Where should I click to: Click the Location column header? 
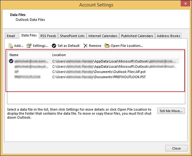pos(115,55)
